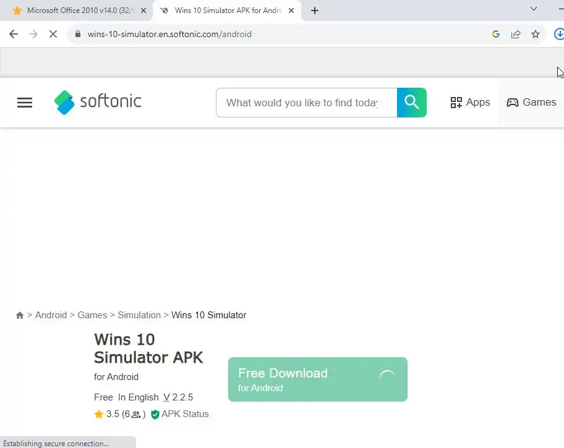Click the forward navigation arrow

click(33, 34)
